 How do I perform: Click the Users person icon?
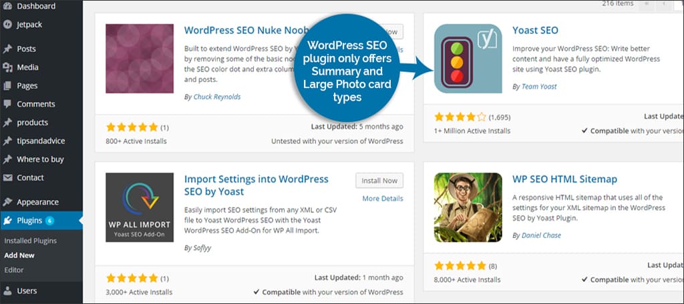(7, 291)
